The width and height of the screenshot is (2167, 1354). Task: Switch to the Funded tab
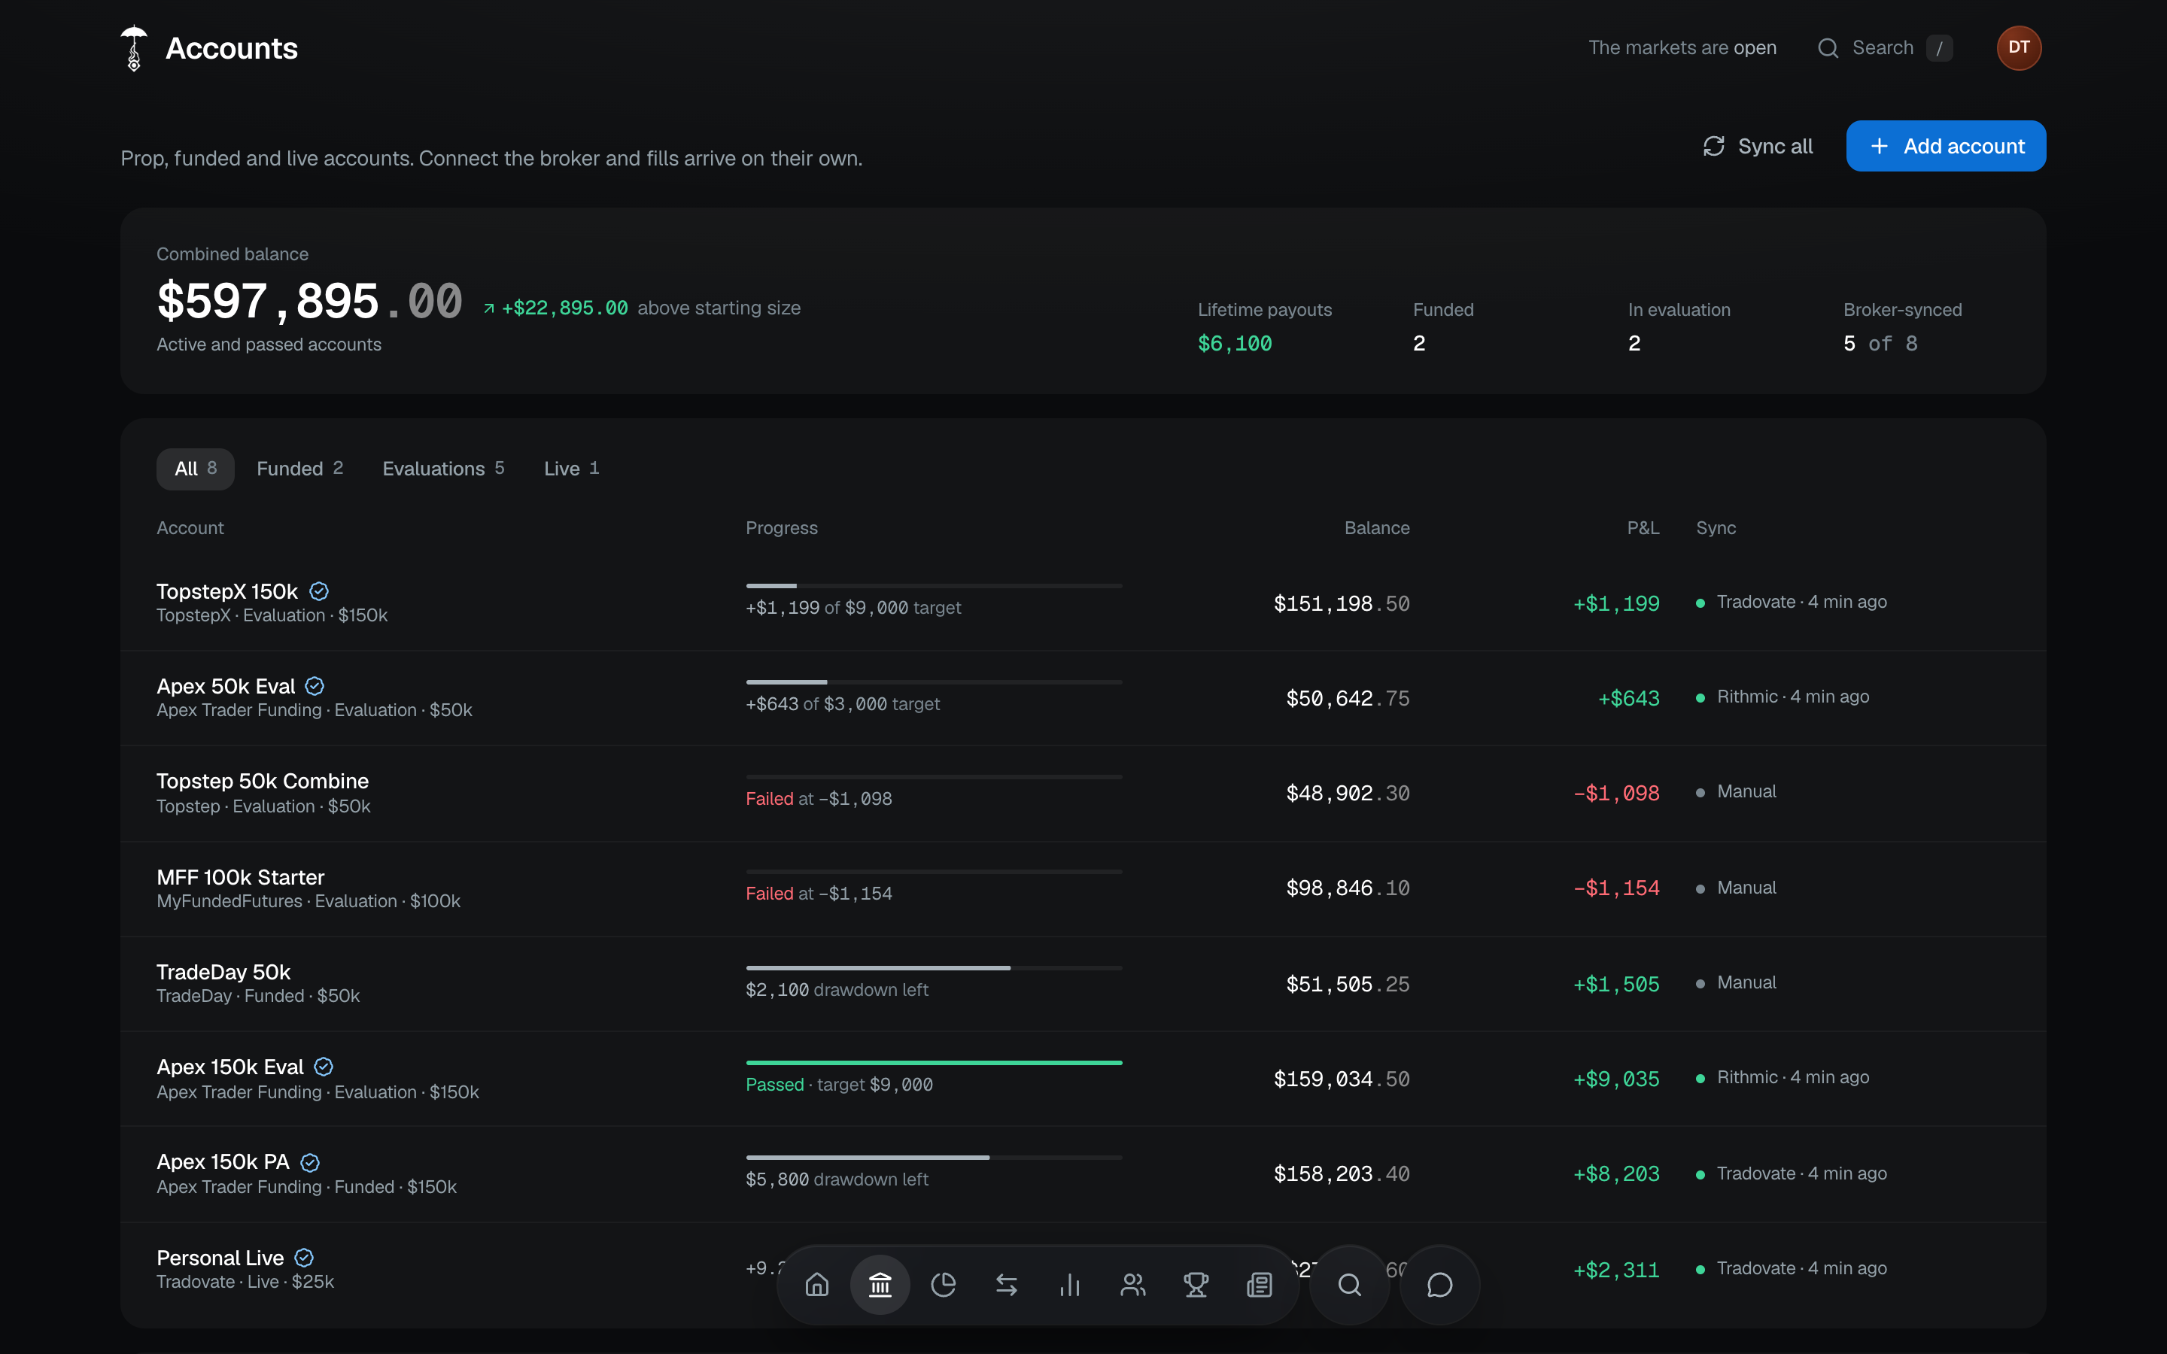(300, 469)
